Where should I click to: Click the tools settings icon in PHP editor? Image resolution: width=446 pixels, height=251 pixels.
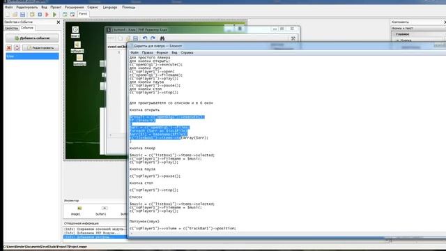point(293,38)
